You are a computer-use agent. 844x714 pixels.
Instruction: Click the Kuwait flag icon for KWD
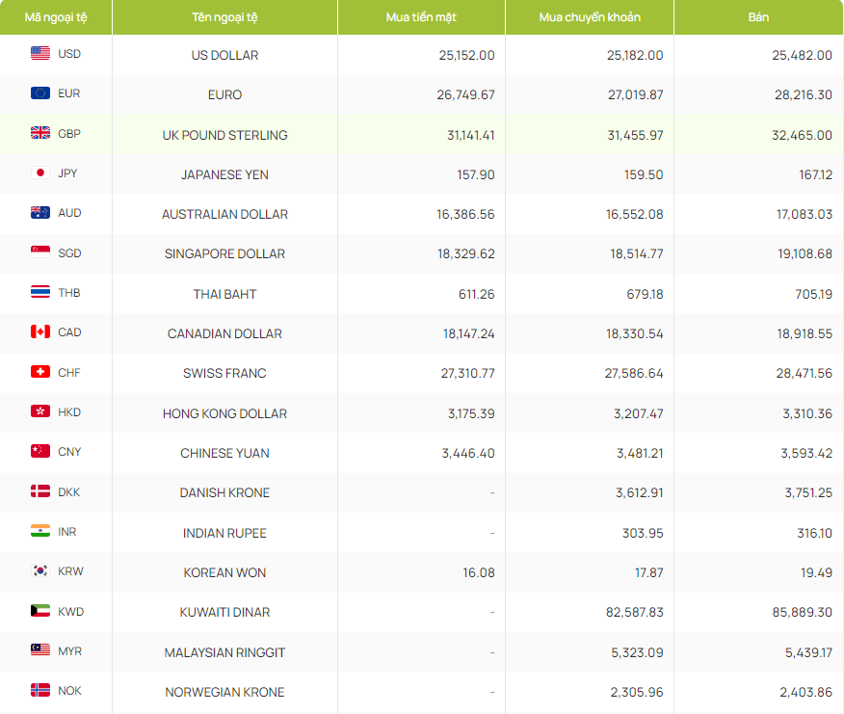click(x=40, y=611)
